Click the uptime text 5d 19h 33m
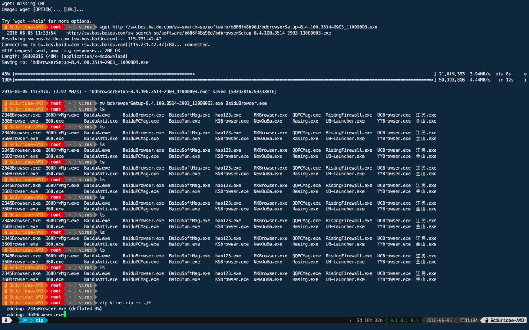 click(370, 321)
